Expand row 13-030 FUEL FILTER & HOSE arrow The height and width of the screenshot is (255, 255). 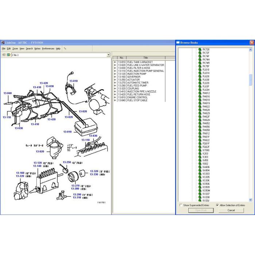[115, 68]
